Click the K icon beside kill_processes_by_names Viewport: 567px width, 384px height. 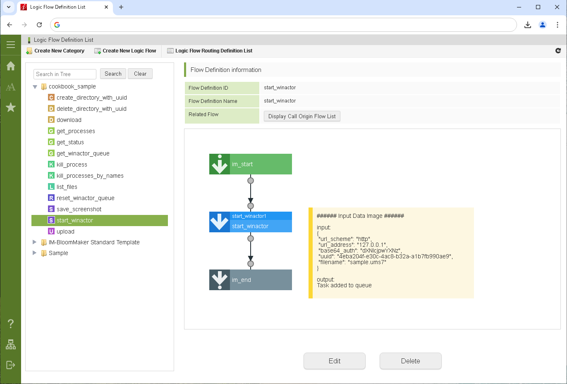pyautogui.click(x=51, y=176)
